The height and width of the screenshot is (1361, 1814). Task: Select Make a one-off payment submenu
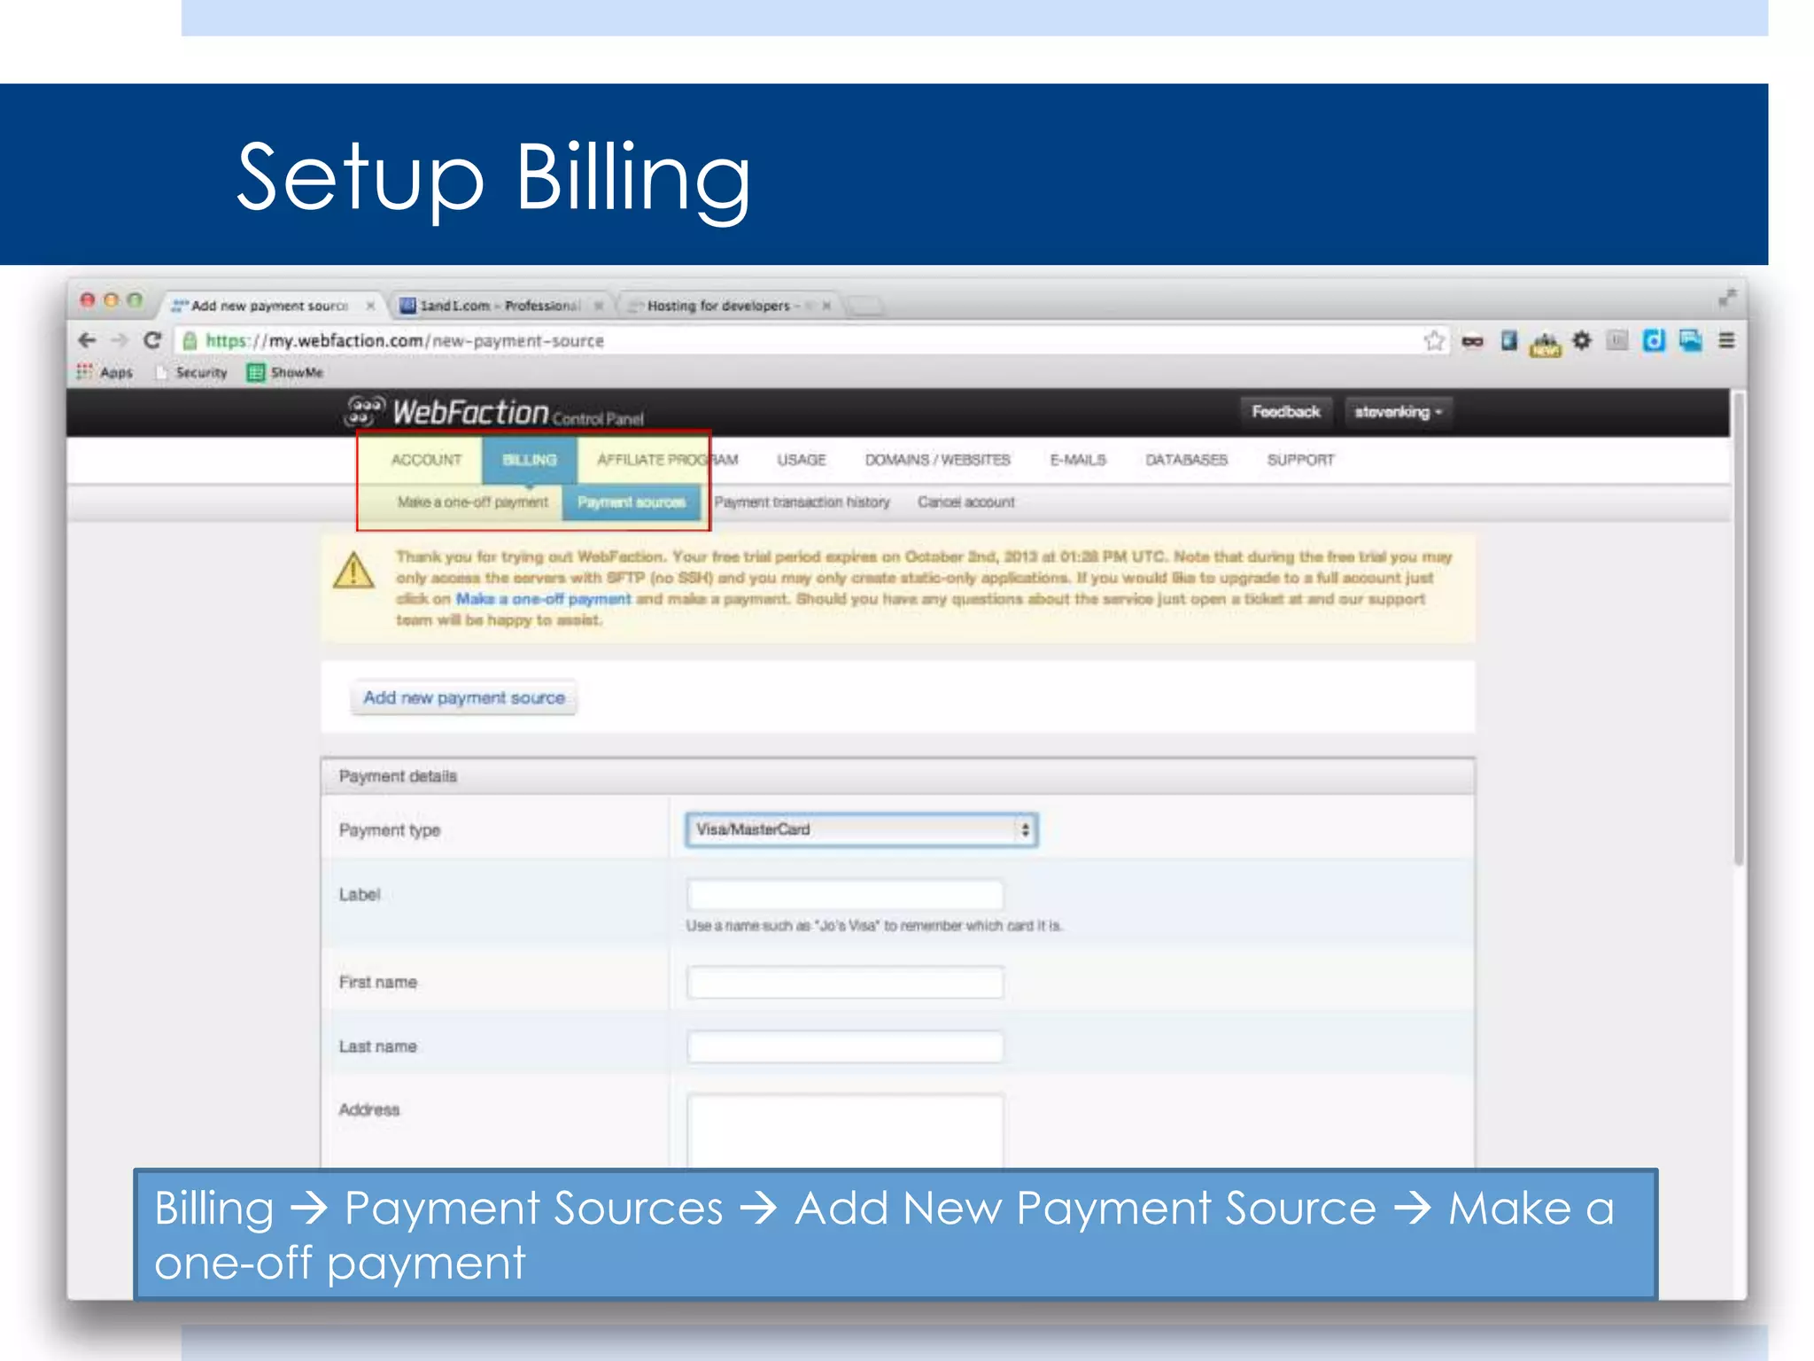point(473,502)
